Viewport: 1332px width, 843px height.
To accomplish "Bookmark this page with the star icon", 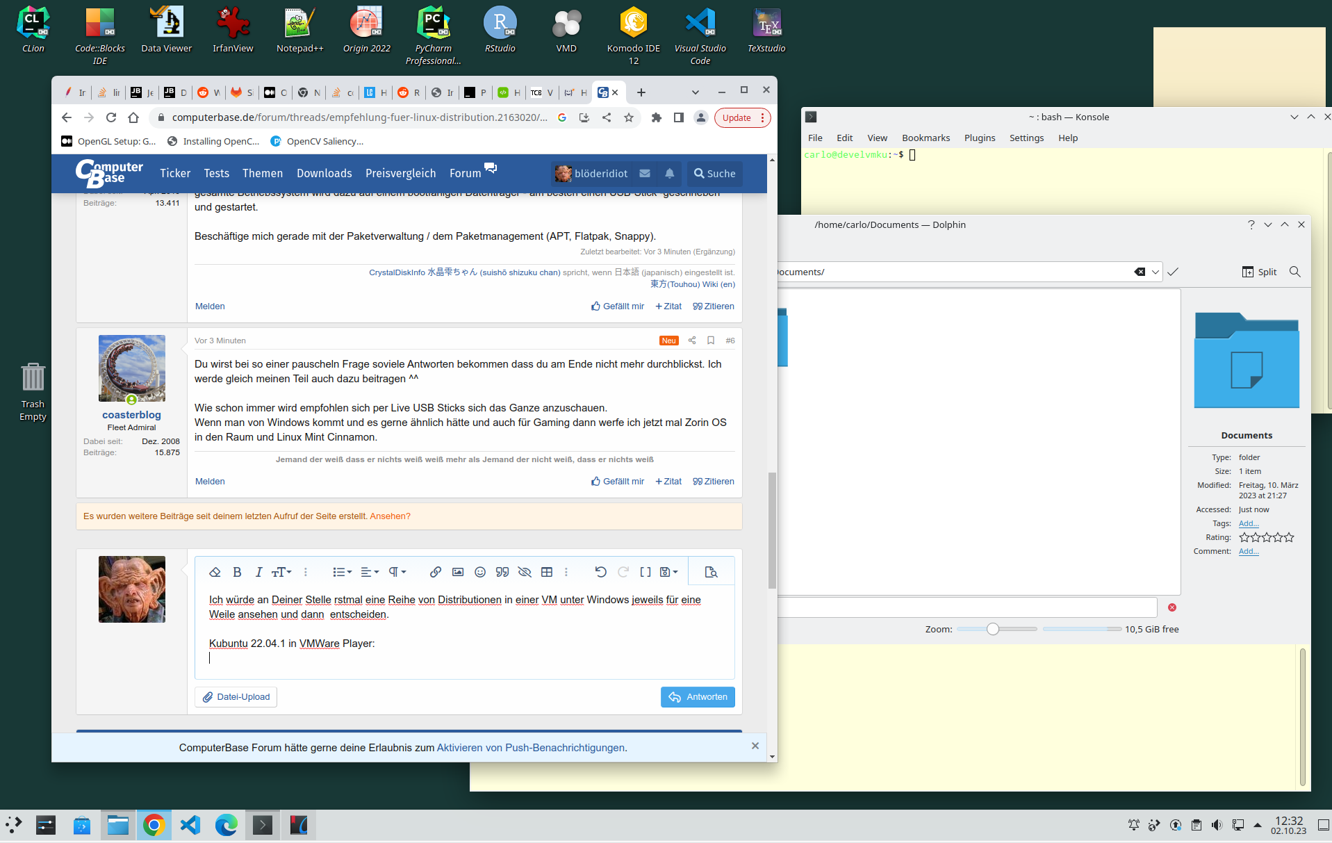I will click(629, 117).
